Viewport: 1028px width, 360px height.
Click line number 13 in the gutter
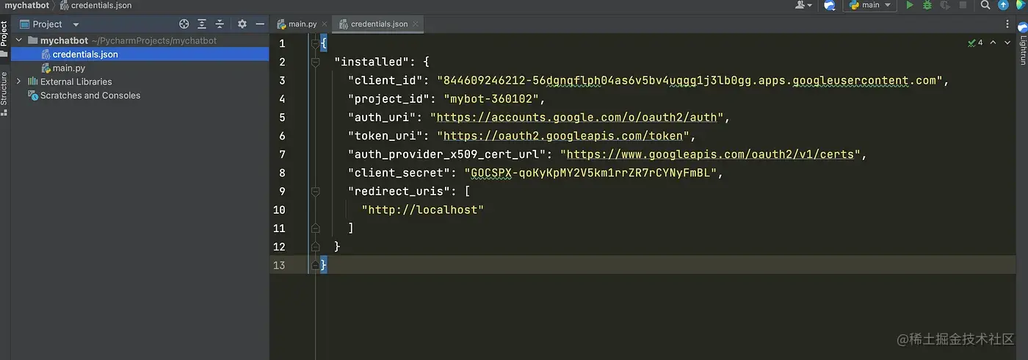pyautogui.click(x=278, y=265)
